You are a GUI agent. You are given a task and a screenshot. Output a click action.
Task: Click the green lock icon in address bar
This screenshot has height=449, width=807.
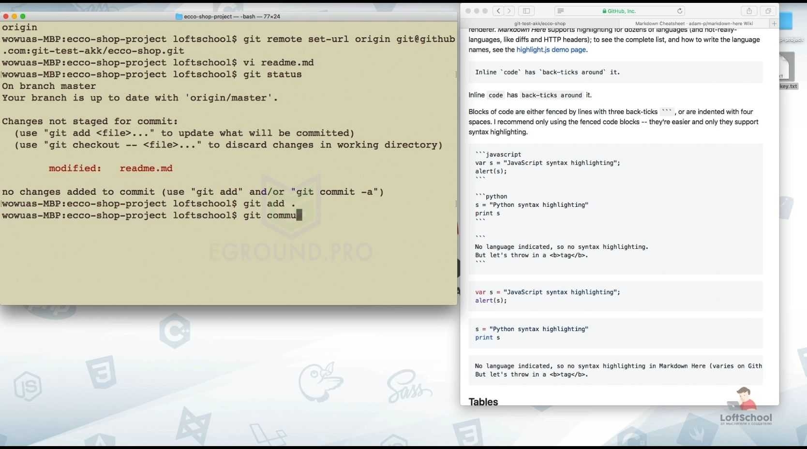604,11
